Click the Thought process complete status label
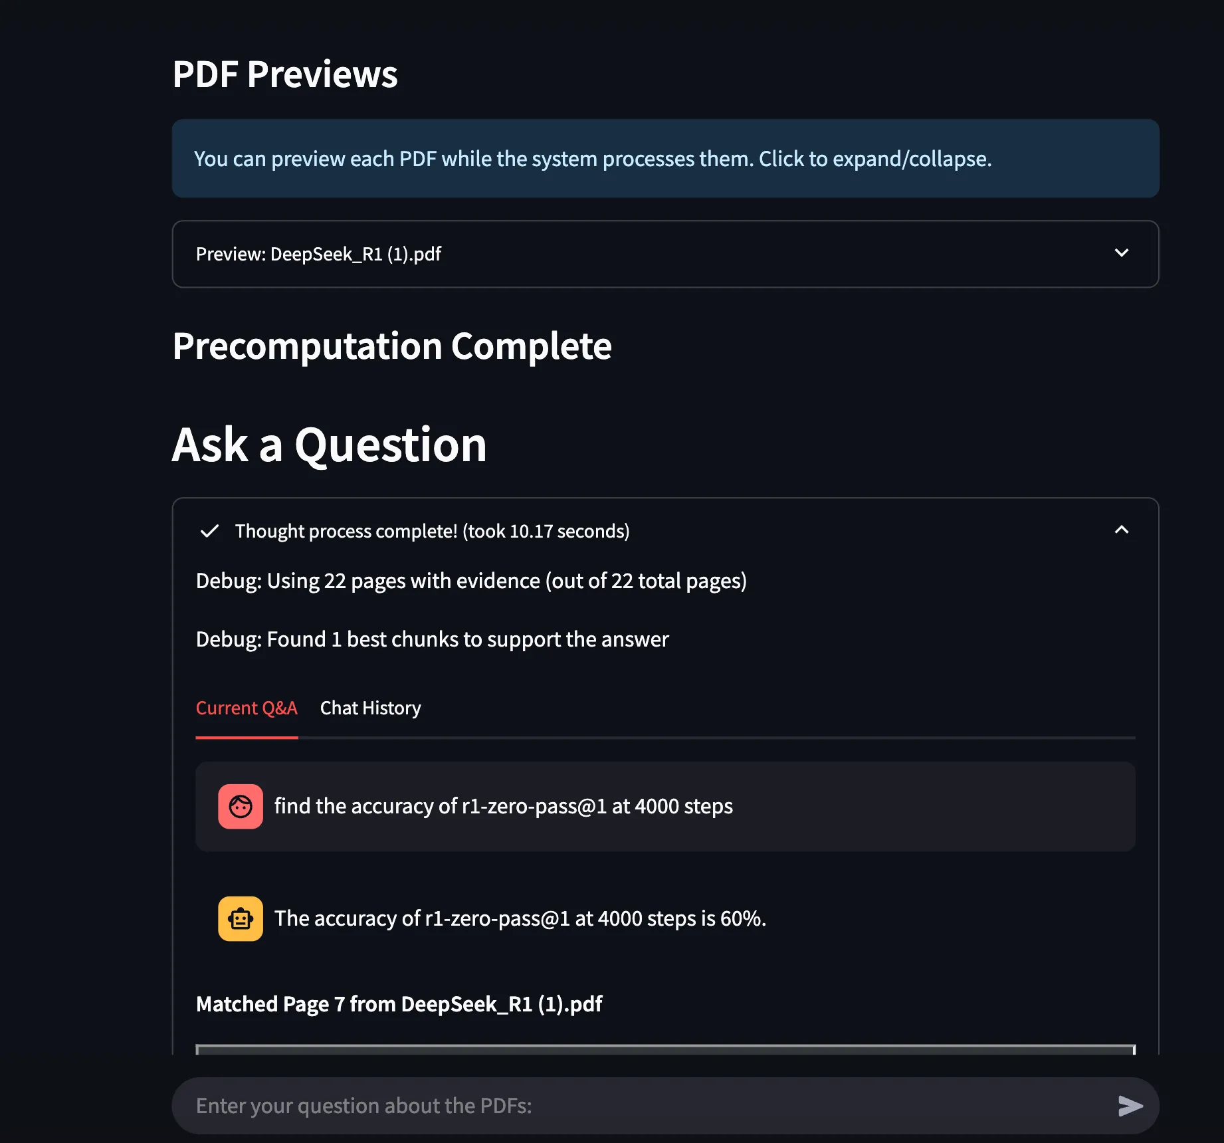 pyautogui.click(x=432, y=531)
